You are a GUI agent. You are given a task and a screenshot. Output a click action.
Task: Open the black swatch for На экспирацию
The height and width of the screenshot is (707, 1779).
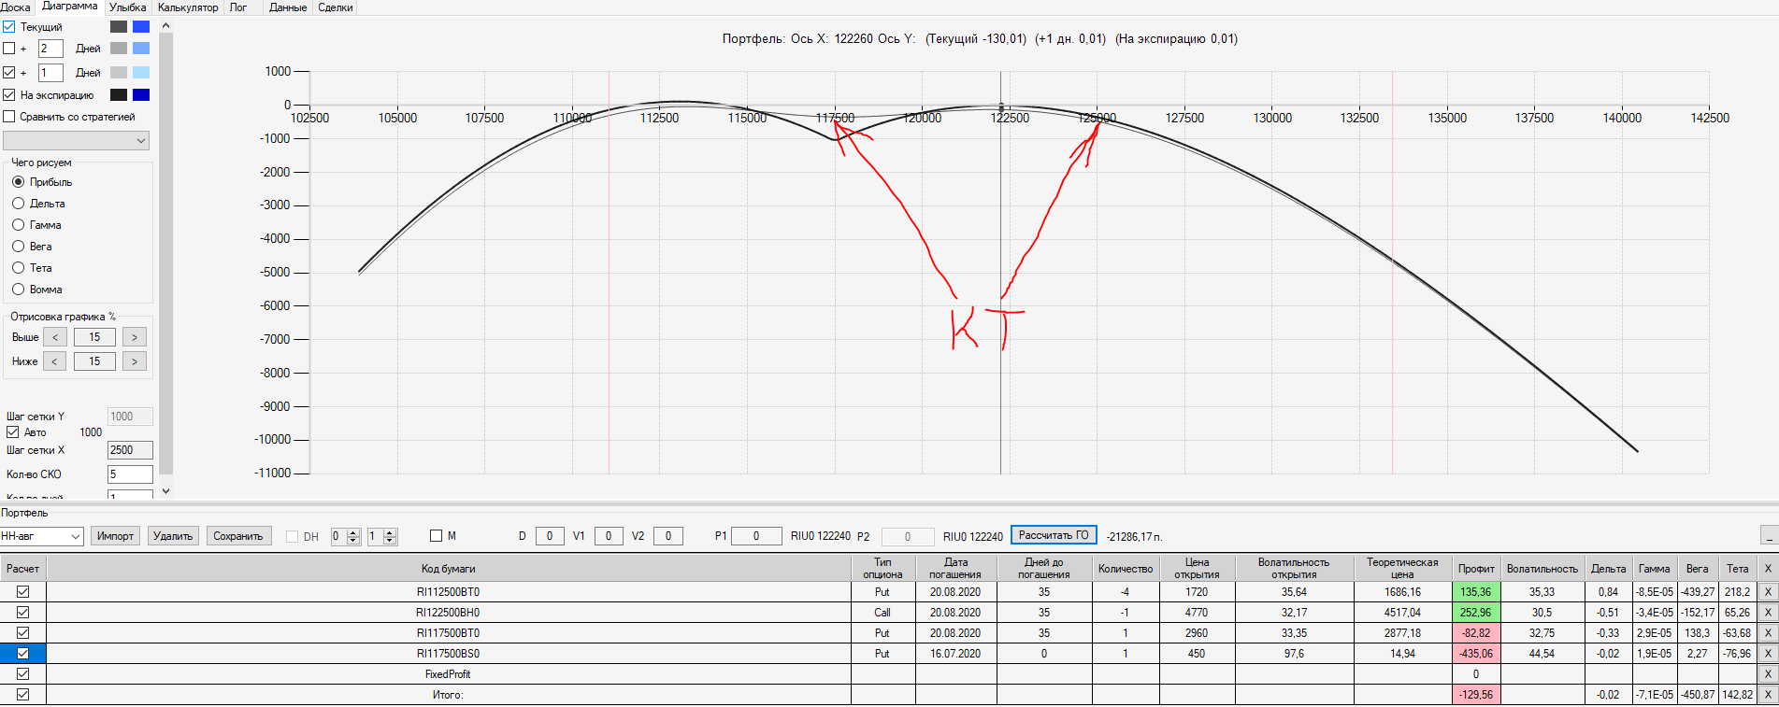coord(119,94)
